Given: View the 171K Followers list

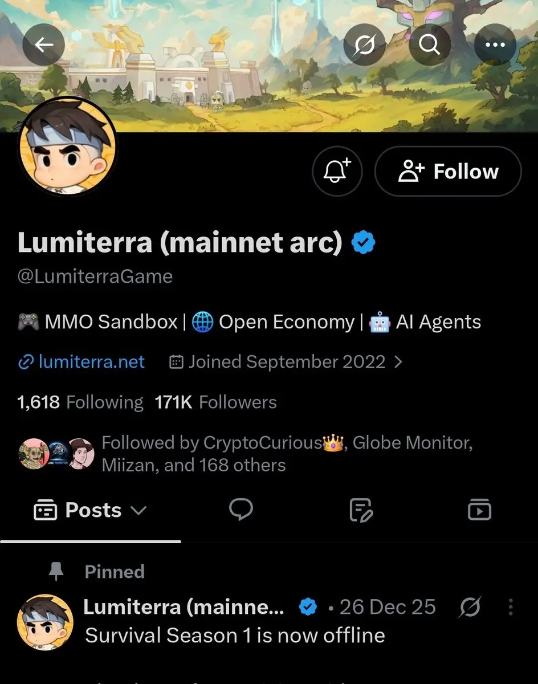Looking at the screenshot, I should (215, 402).
